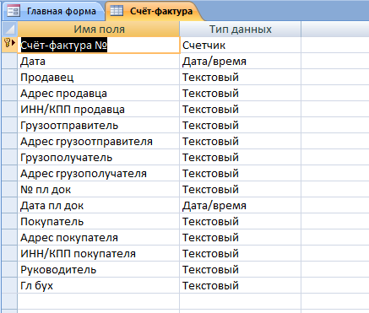Click the Дата field name cell
369x313 pixels.
(99, 61)
